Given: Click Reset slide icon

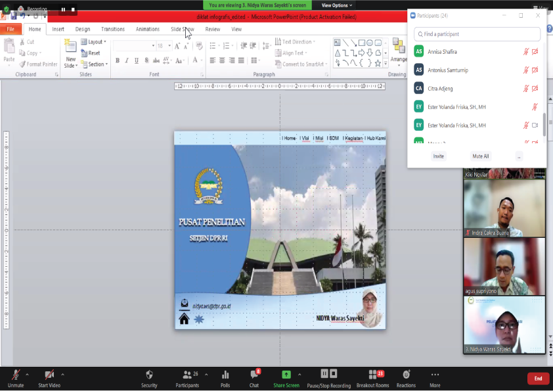Looking at the screenshot, I should (x=84, y=53).
